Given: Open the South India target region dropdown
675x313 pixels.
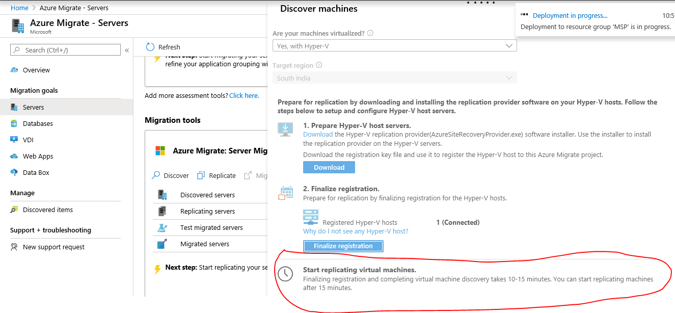Looking at the screenshot, I should pyautogui.click(x=395, y=78).
